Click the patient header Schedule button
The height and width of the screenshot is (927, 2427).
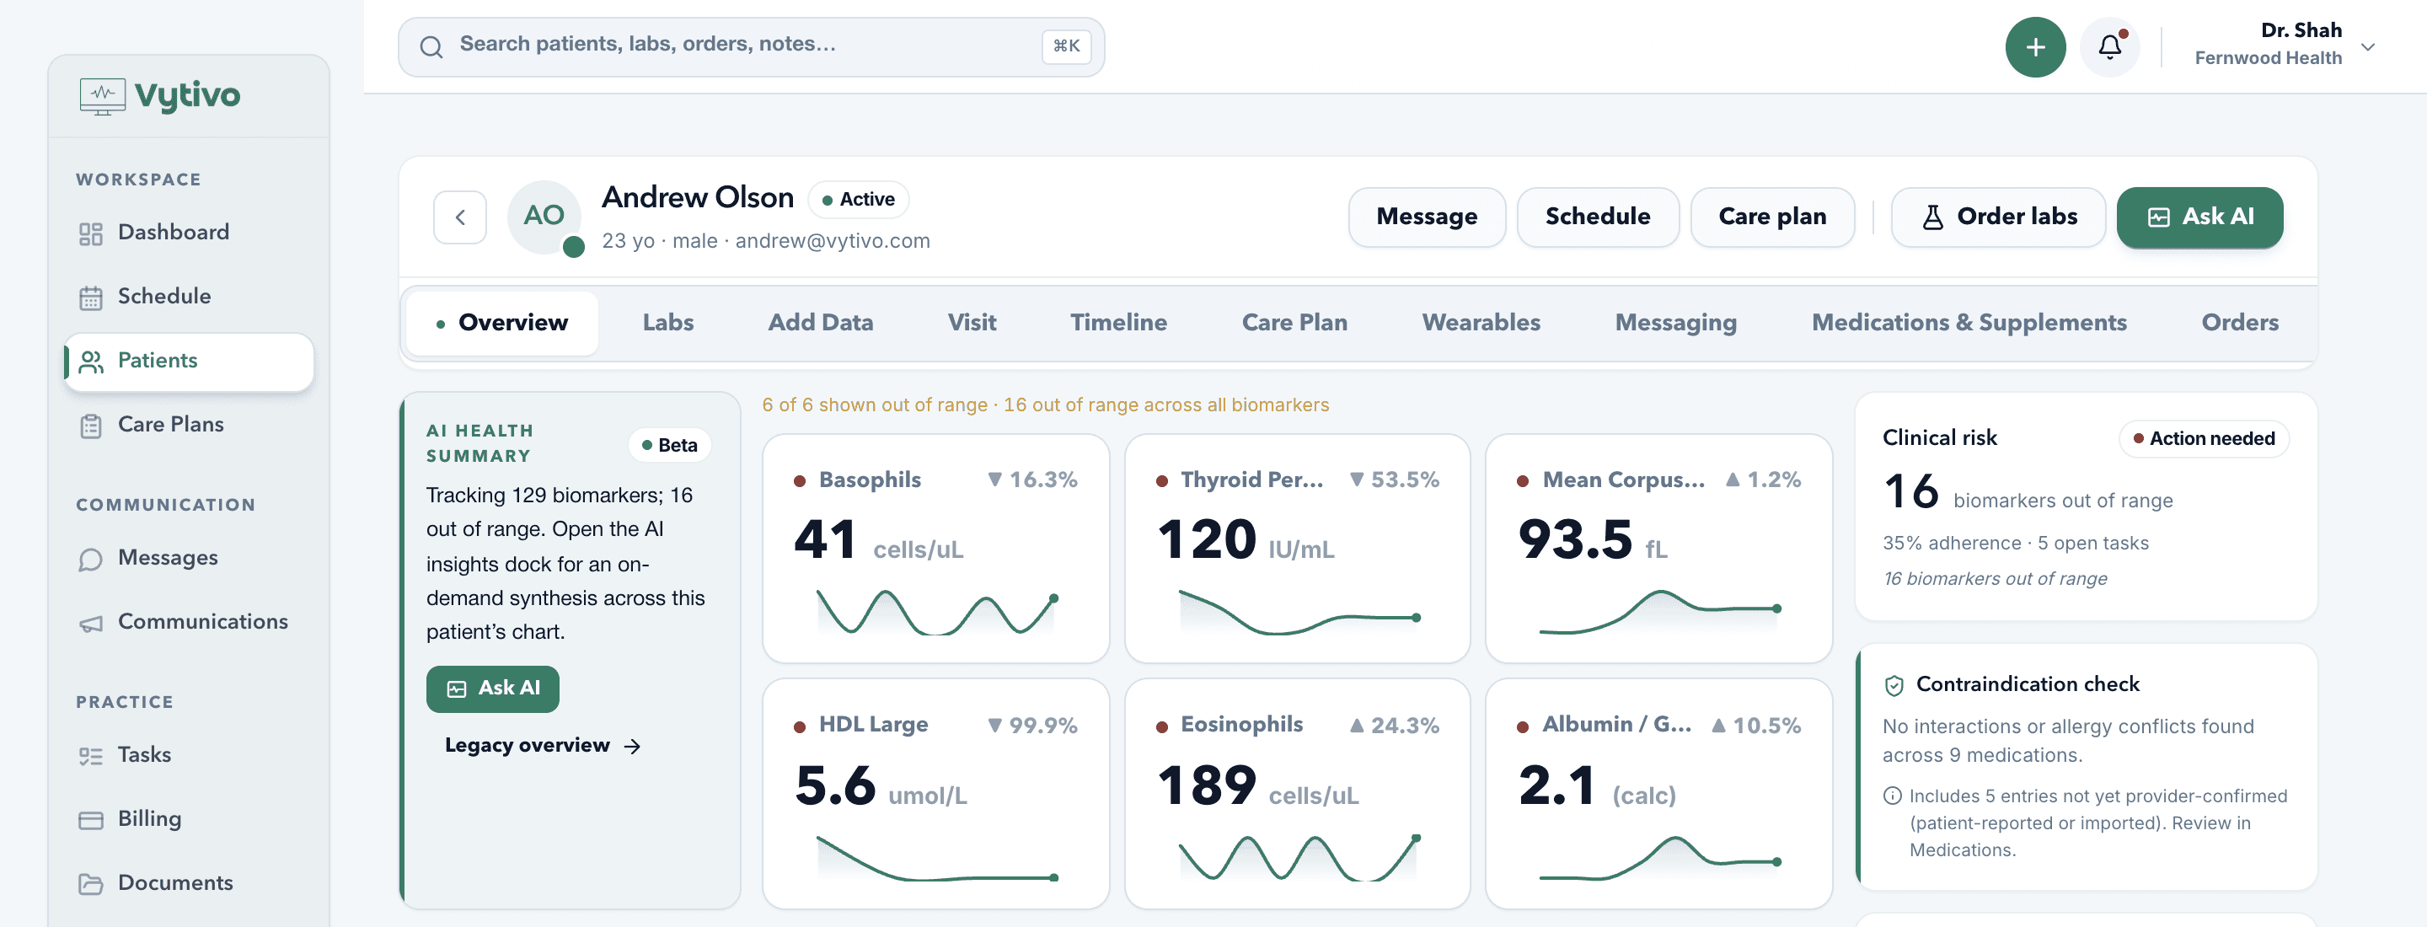pyautogui.click(x=1598, y=217)
